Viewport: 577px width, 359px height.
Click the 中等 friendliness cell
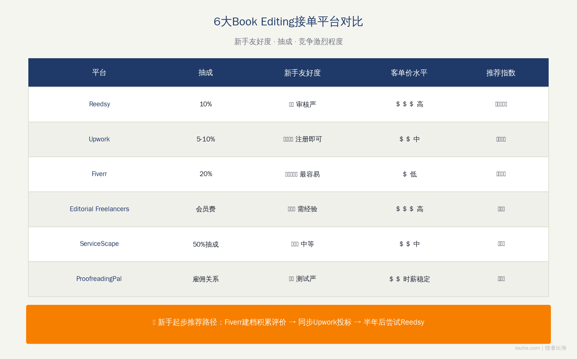click(x=302, y=244)
